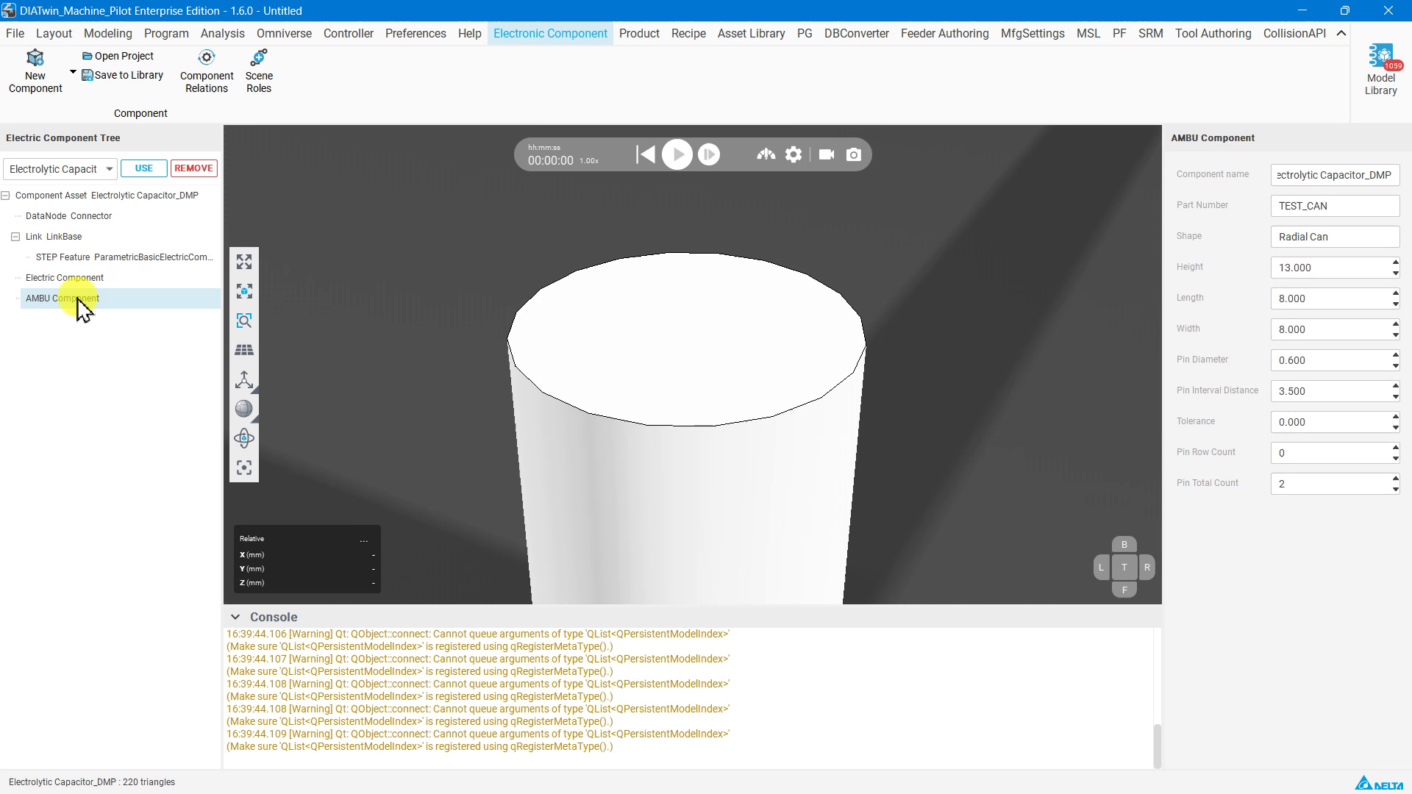Click the Shape input field
Image resolution: width=1412 pixels, height=794 pixels.
click(1335, 237)
